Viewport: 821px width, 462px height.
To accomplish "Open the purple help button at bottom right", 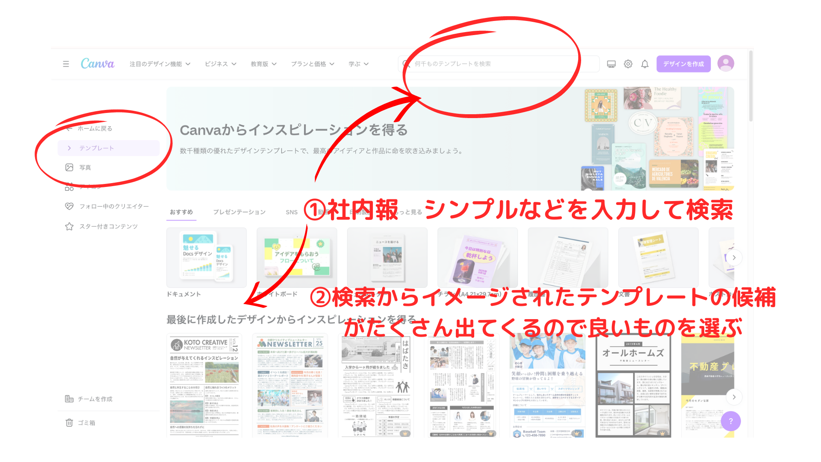I will (731, 421).
